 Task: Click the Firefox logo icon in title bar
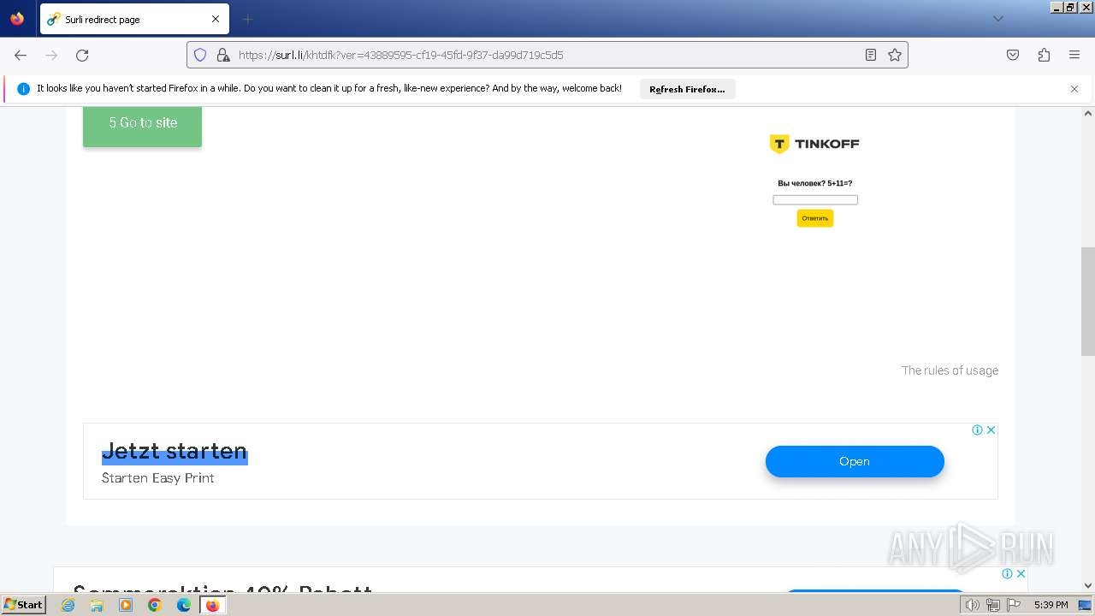[17, 18]
